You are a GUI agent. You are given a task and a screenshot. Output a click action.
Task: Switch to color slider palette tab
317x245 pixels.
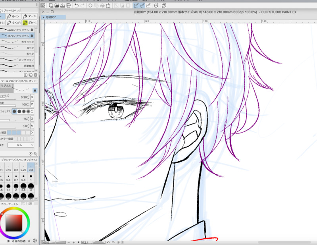click(23, 204)
